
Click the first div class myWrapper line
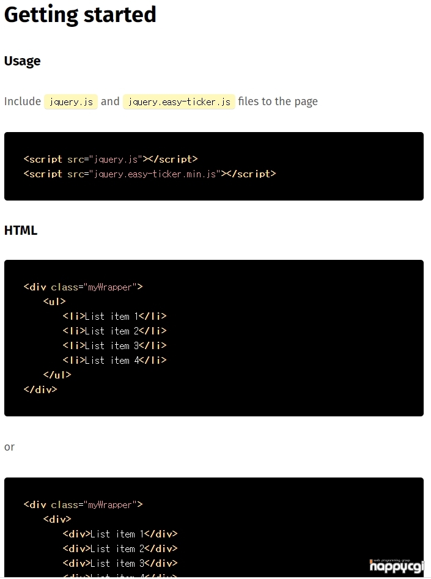point(83,287)
